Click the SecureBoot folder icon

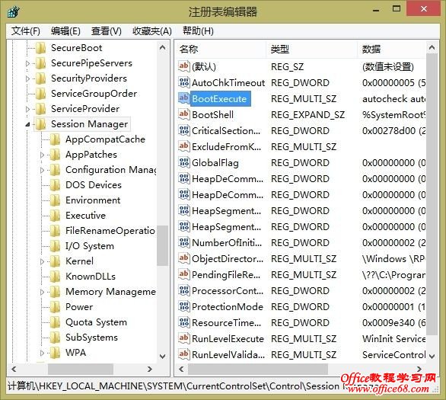[41, 48]
